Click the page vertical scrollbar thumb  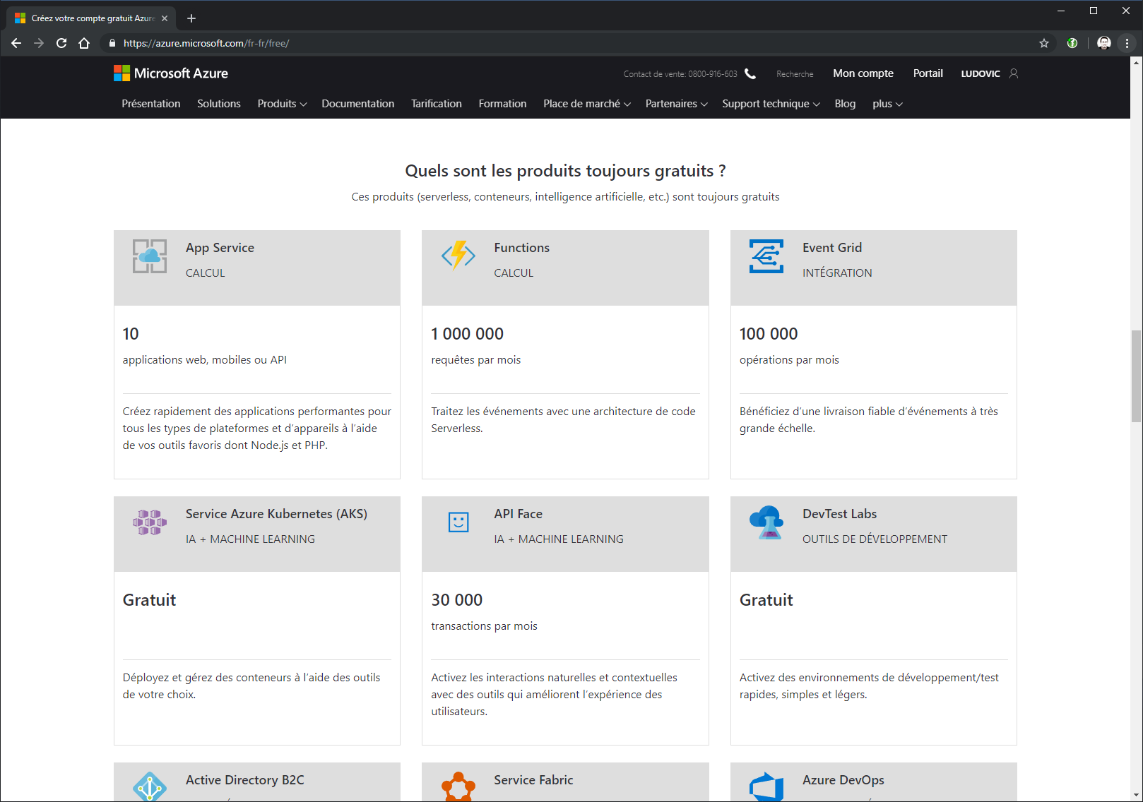tap(1136, 376)
